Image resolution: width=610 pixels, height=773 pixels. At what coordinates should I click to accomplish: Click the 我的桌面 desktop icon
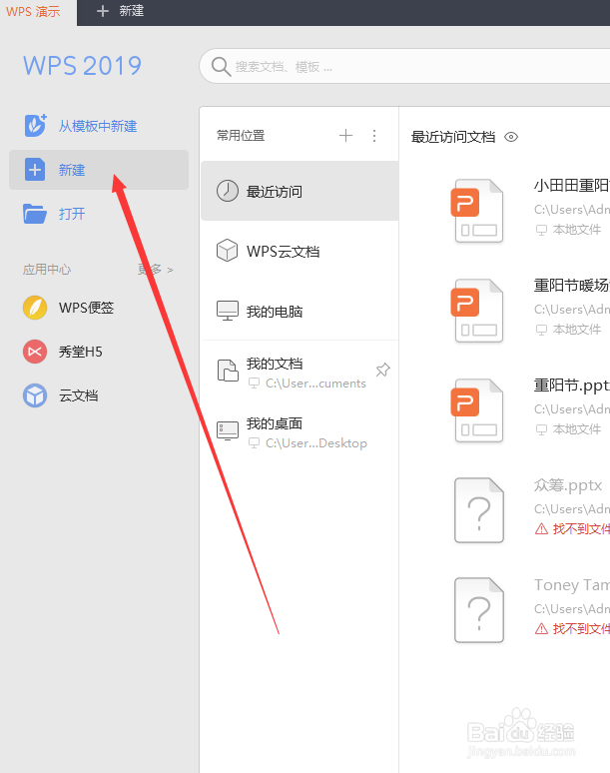228,430
